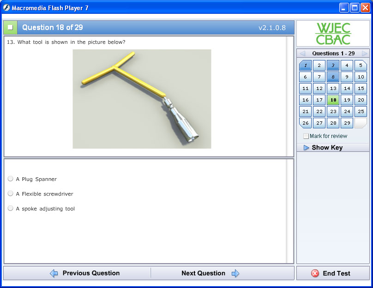Navigate to question 19
373x288 pixels.
[347, 100]
